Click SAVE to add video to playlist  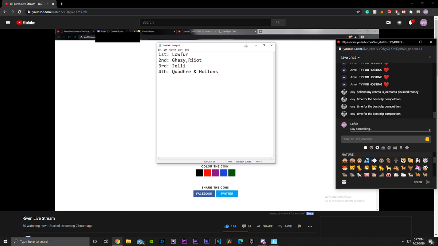pyautogui.click(x=285, y=226)
